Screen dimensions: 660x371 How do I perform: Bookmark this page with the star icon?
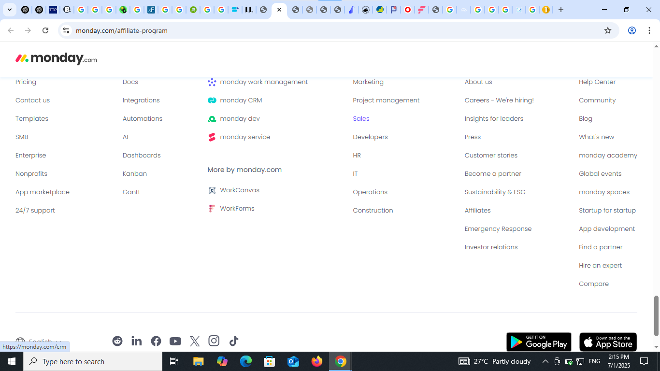pos(608,30)
